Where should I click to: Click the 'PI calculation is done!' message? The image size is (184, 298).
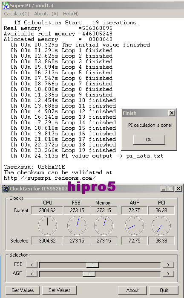150,125
